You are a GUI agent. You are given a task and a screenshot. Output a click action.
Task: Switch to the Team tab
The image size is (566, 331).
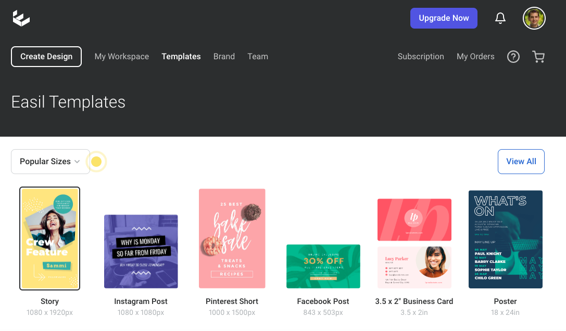[257, 57]
